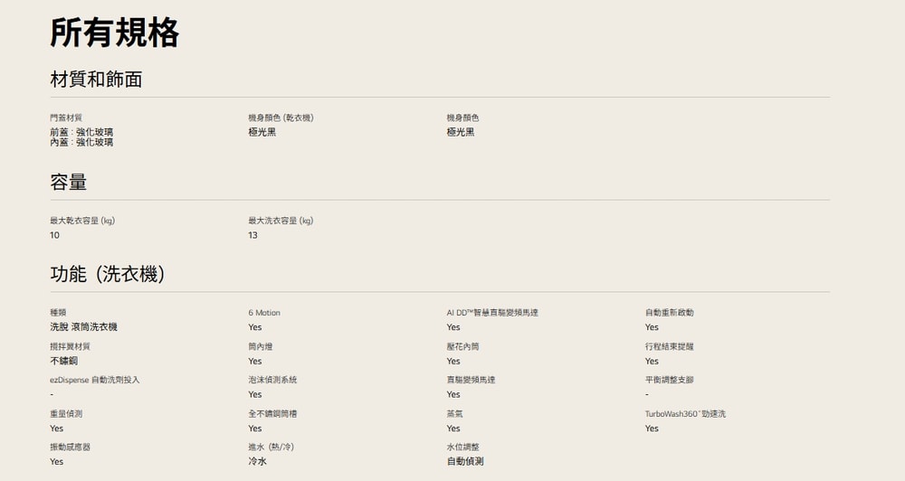The image size is (905, 481).
Task: Select the 不鏽鋼 material value
Action: (x=63, y=361)
